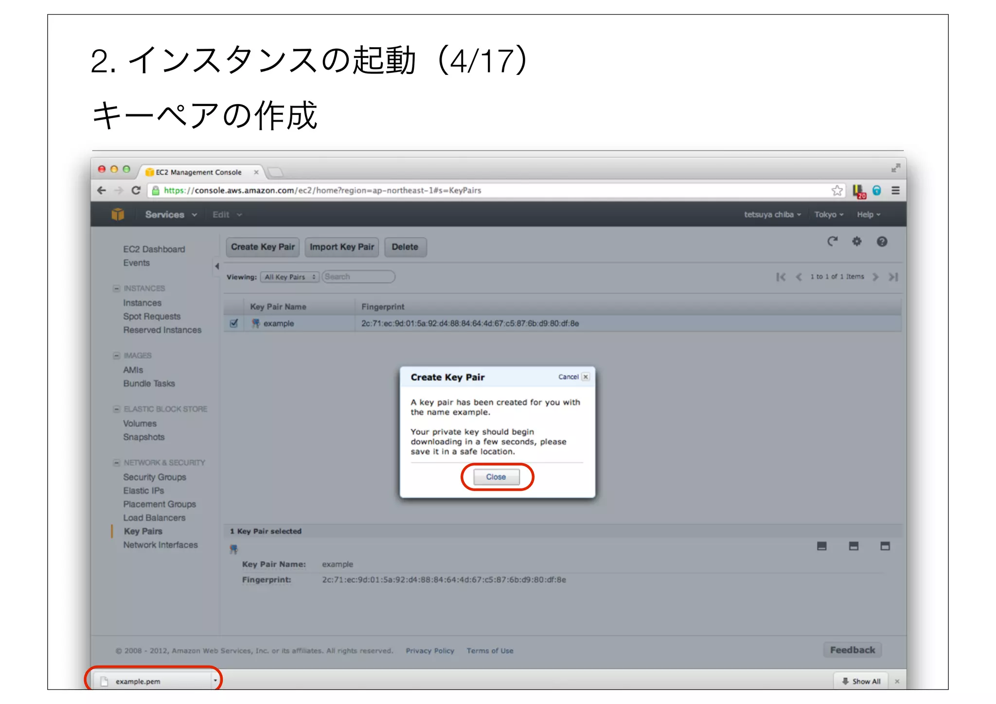Collapse the INSTANCES sidebar section
This screenshot has height=704, width=996.
click(117, 289)
